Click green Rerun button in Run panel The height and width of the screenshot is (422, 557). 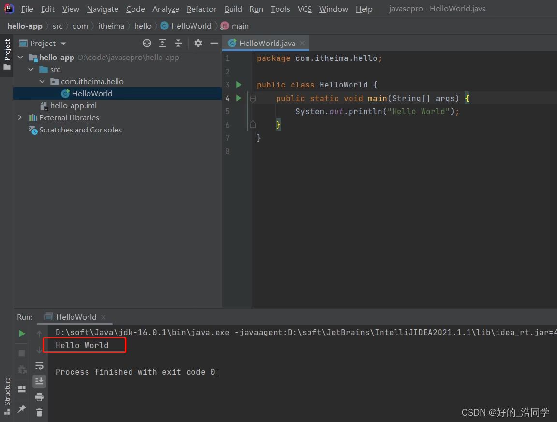[22, 334]
